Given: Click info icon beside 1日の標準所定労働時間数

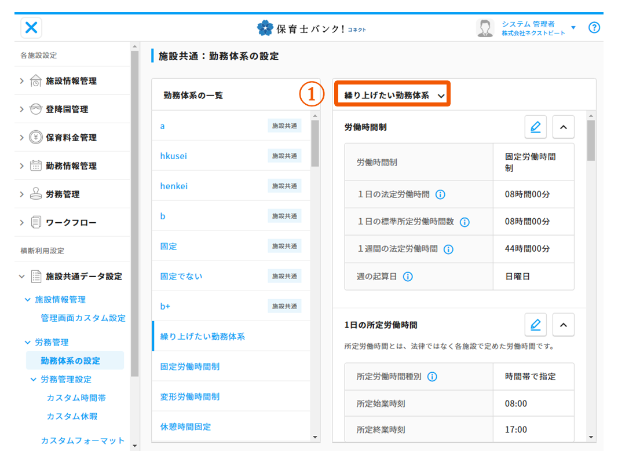Looking at the screenshot, I should [x=465, y=222].
